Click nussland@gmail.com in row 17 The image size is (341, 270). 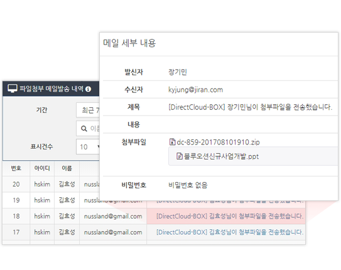113,232
